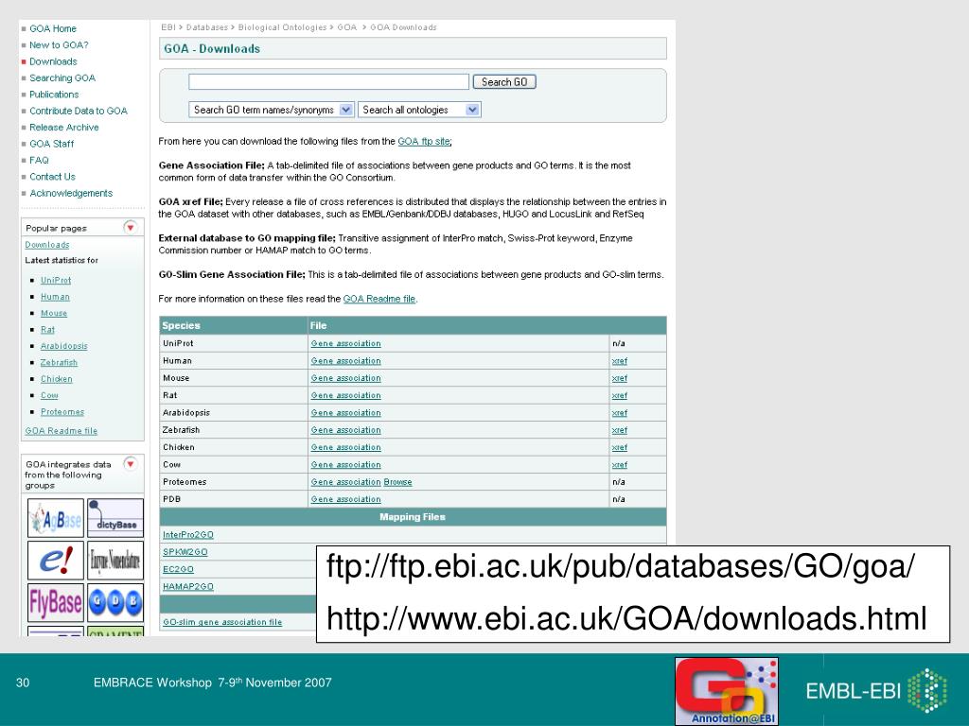This screenshot has width=969, height=726.
Task: Focus the GO search text field
Action: click(328, 81)
